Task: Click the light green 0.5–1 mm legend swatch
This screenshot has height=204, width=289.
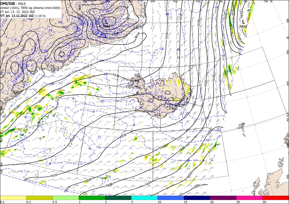Action: [x=66, y=198]
